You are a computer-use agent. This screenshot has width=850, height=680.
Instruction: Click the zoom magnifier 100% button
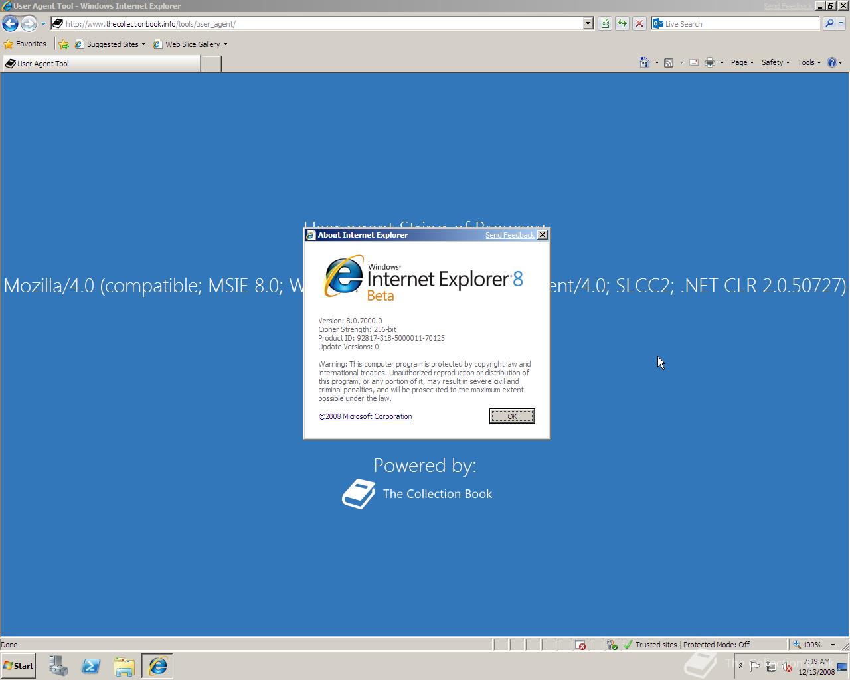[x=807, y=645]
